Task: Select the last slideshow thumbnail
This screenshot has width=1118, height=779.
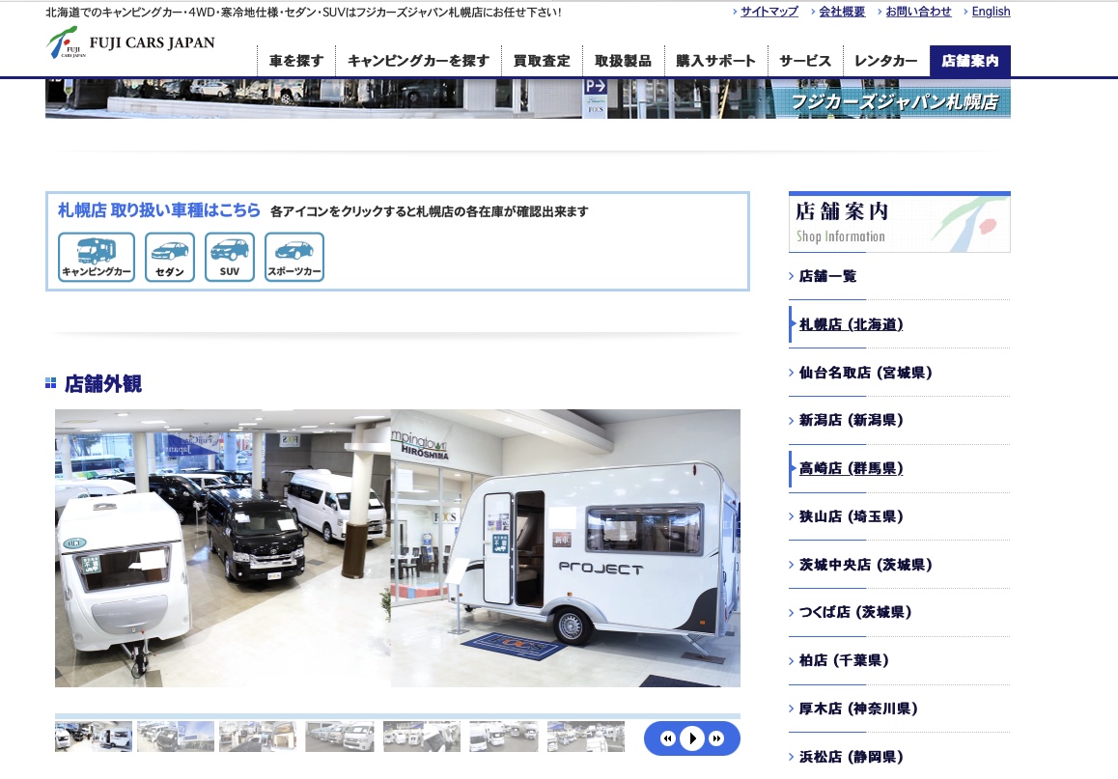Action: click(x=585, y=737)
